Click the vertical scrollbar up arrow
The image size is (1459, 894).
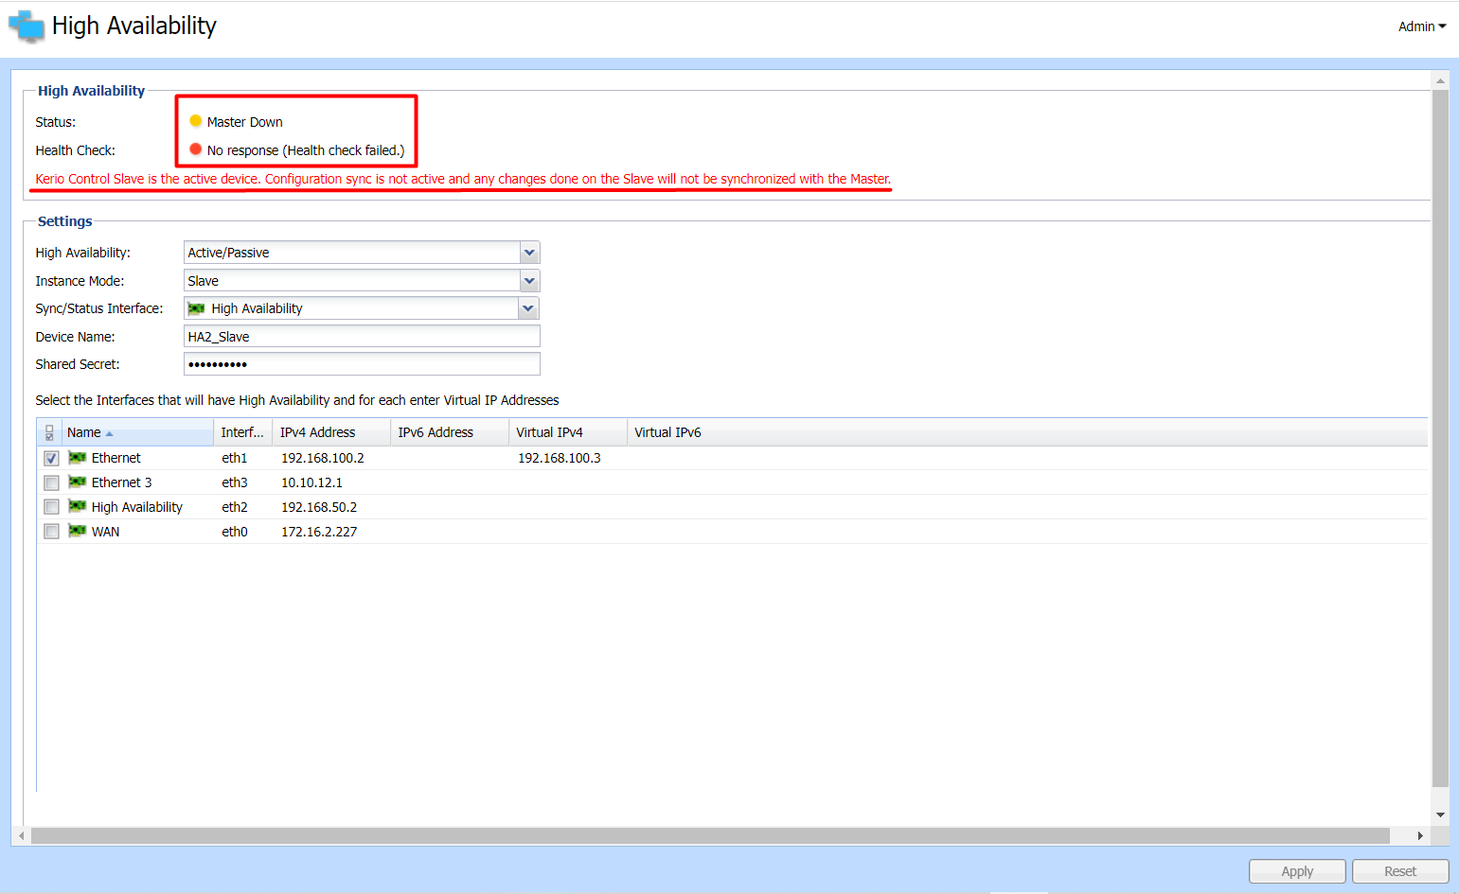coord(1440,80)
